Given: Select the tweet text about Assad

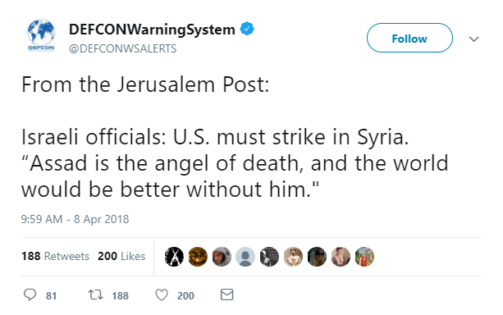Looking at the screenshot, I should click(235, 163).
